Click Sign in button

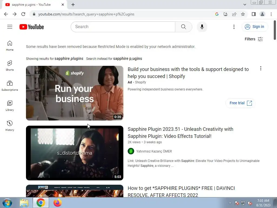[x=255, y=27]
